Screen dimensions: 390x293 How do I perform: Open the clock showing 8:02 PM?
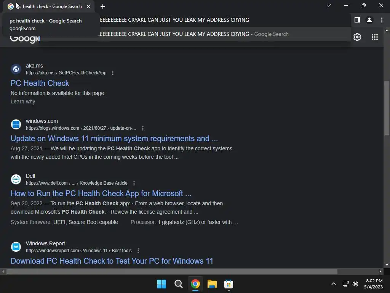coord(374,284)
